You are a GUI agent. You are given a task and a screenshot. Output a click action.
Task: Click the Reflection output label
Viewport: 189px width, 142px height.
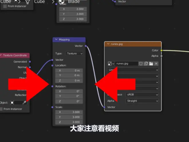pos(21,95)
